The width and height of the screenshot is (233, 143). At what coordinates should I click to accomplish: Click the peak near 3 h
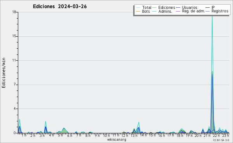click(45, 127)
